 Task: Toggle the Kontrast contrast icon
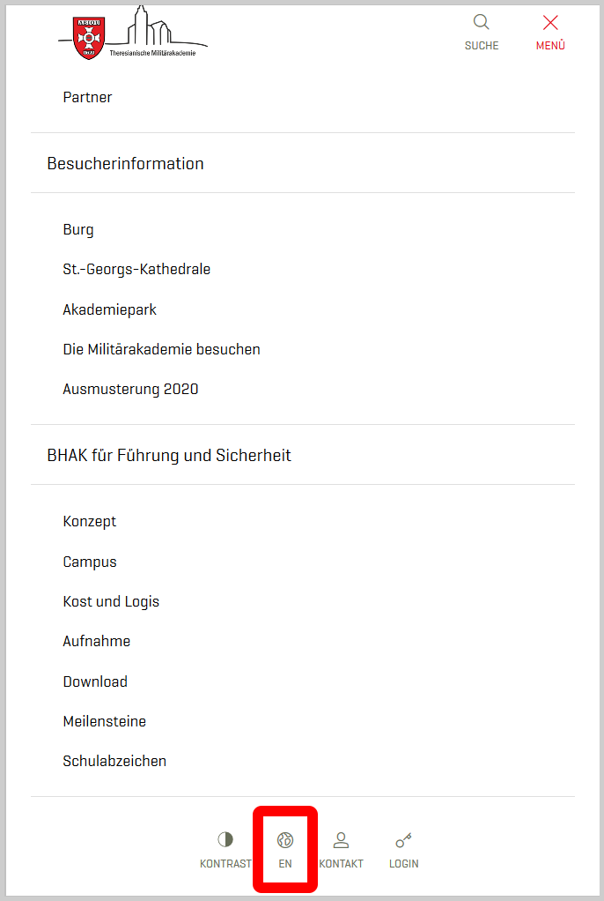(x=225, y=839)
